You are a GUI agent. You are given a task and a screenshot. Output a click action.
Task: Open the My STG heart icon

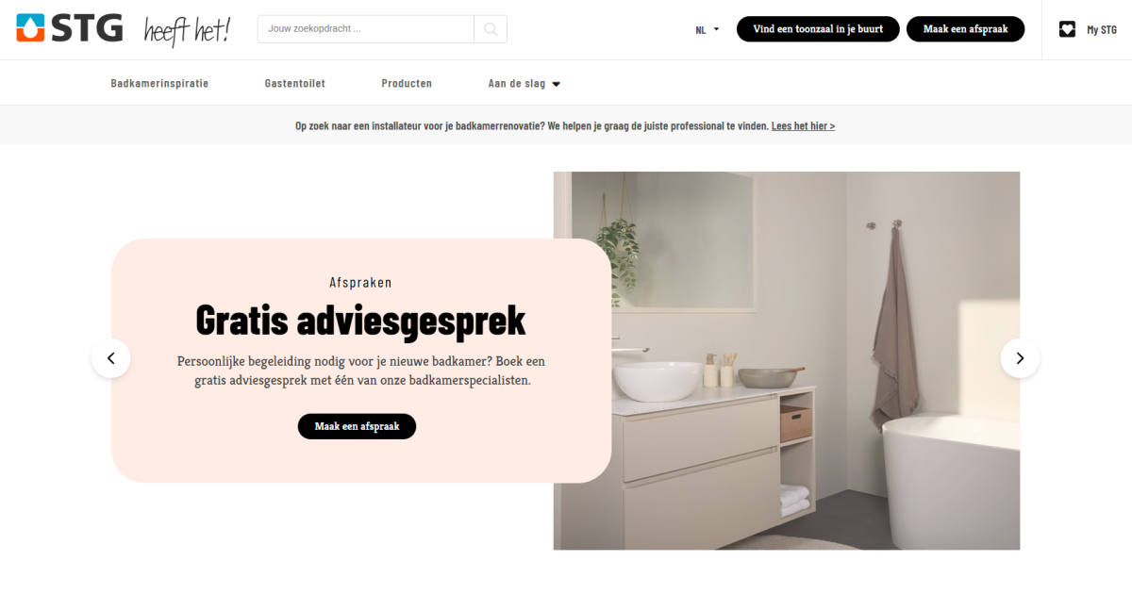pyautogui.click(x=1067, y=29)
